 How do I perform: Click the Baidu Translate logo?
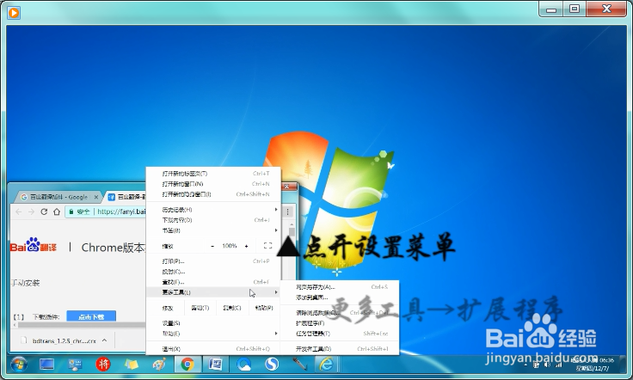pos(34,245)
